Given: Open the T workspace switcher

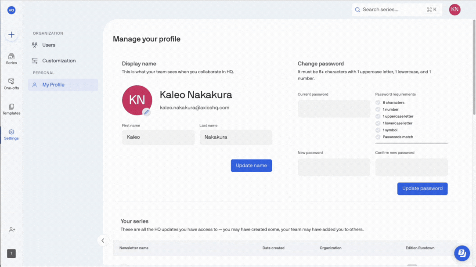Looking at the screenshot, I should coord(11,253).
